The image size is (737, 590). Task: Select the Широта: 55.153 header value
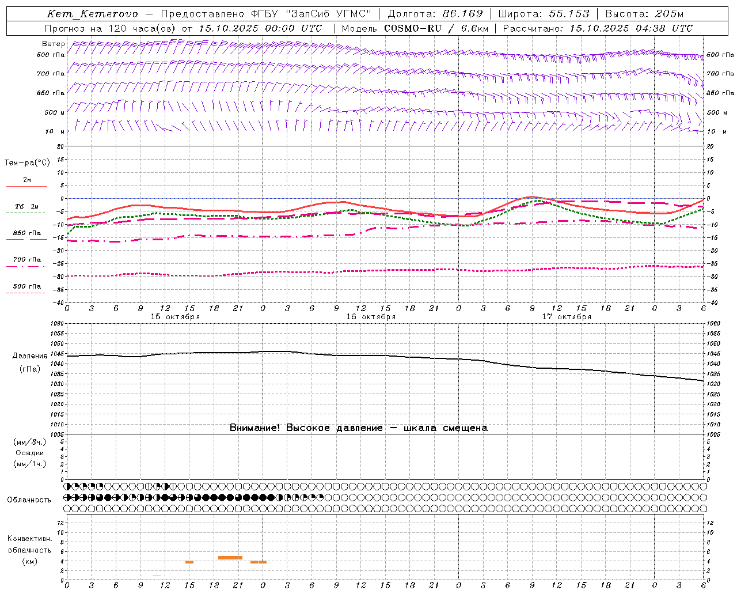click(544, 14)
